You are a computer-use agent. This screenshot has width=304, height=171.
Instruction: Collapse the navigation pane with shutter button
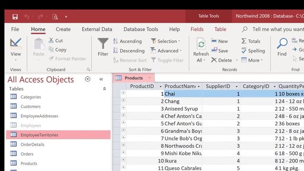coord(101,79)
